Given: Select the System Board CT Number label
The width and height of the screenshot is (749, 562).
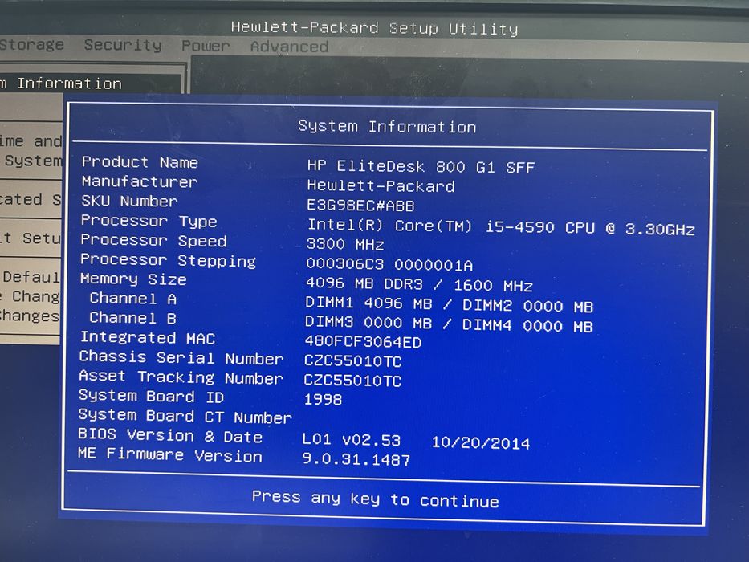Looking at the screenshot, I should pyautogui.click(x=185, y=416).
